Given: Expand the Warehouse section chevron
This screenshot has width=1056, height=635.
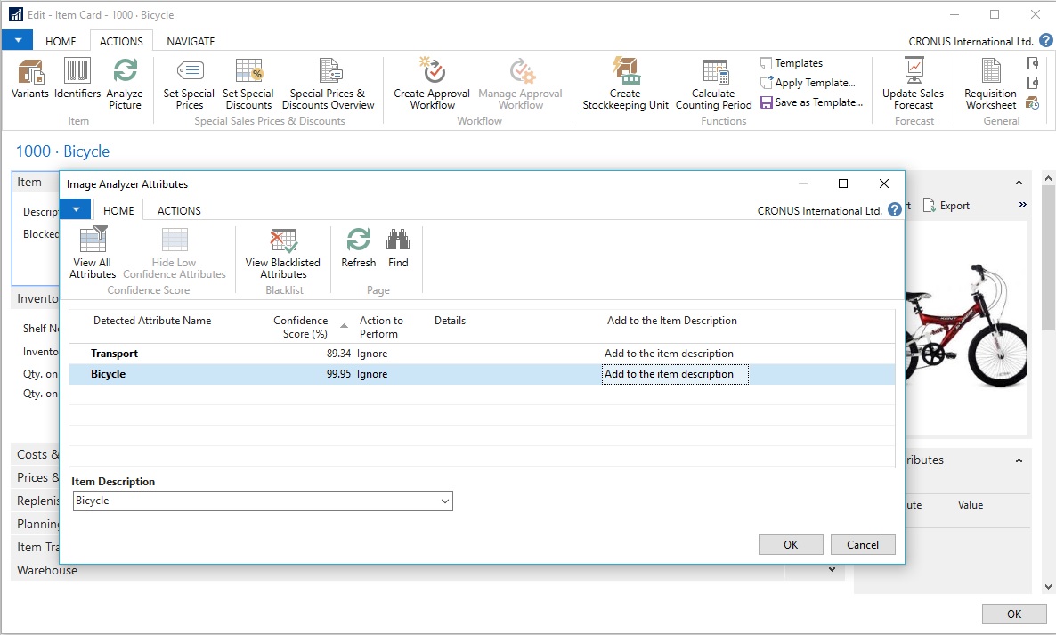Looking at the screenshot, I should (x=832, y=570).
